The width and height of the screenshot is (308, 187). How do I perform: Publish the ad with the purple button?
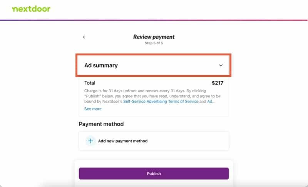point(154,174)
